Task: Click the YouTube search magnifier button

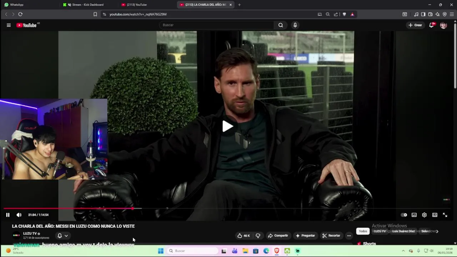Action: pos(281,25)
